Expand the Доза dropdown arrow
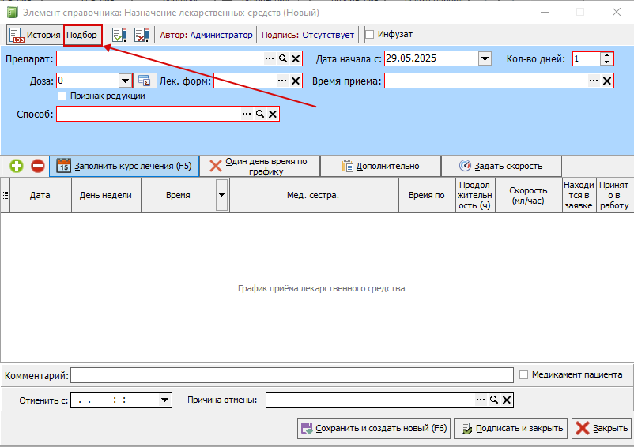The width and height of the screenshot is (634, 447). [x=126, y=81]
